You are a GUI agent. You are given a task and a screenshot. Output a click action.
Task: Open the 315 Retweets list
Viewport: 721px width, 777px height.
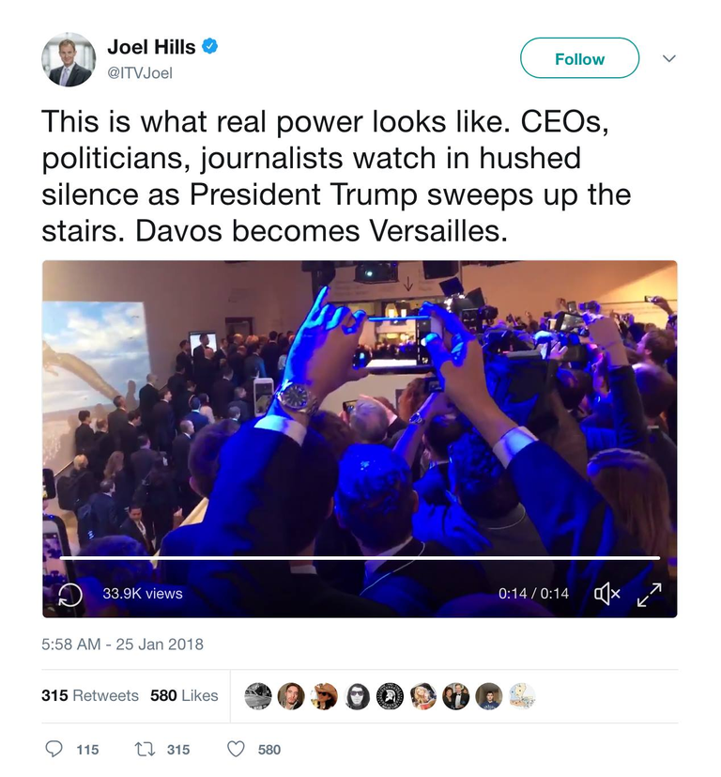click(89, 696)
